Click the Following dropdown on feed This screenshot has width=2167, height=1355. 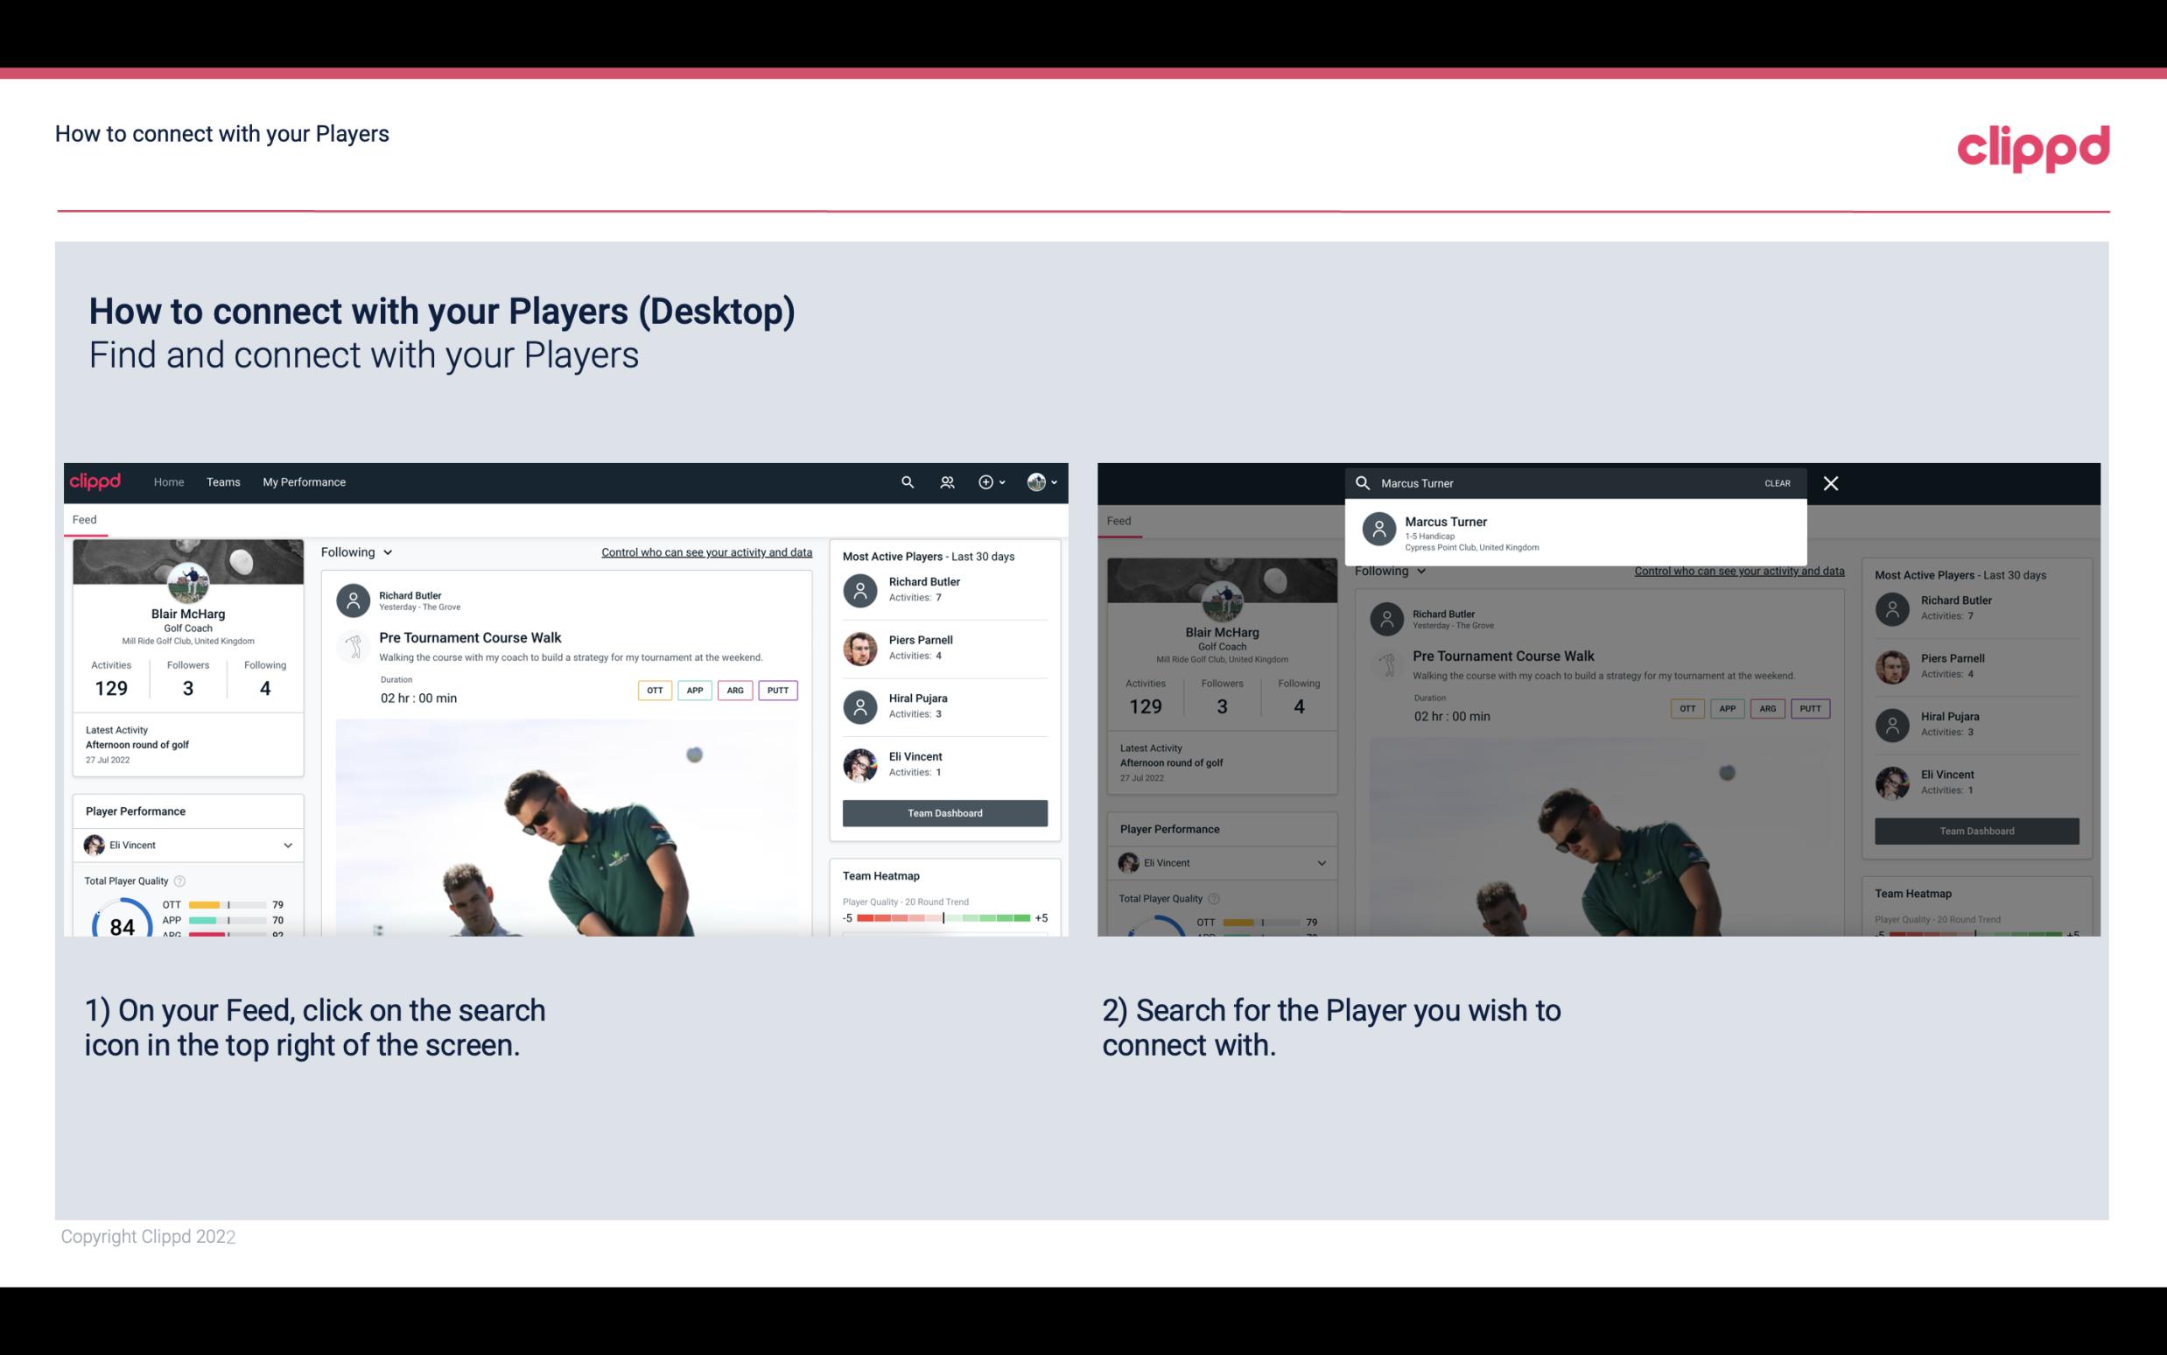point(355,551)
